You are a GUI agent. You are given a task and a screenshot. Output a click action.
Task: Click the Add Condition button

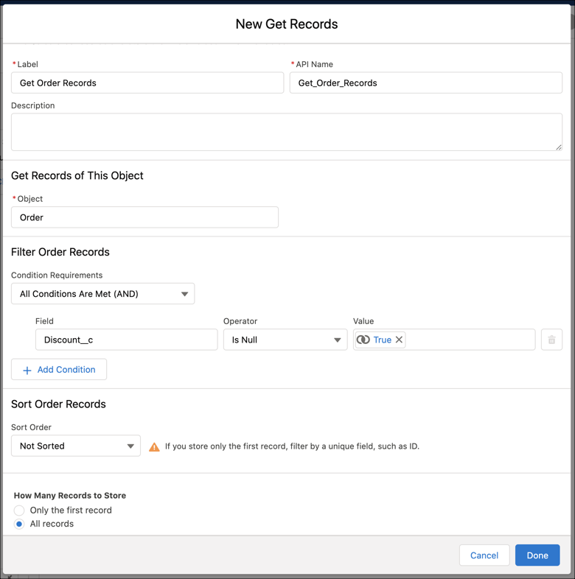[59, 369]
